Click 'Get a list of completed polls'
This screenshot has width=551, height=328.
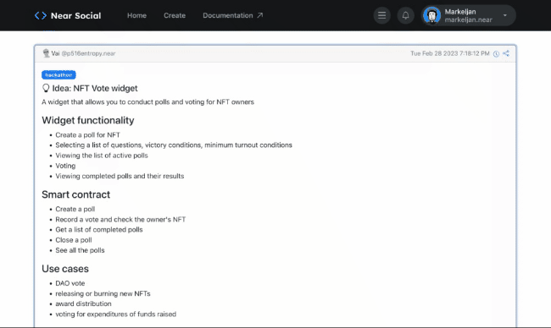98,230
